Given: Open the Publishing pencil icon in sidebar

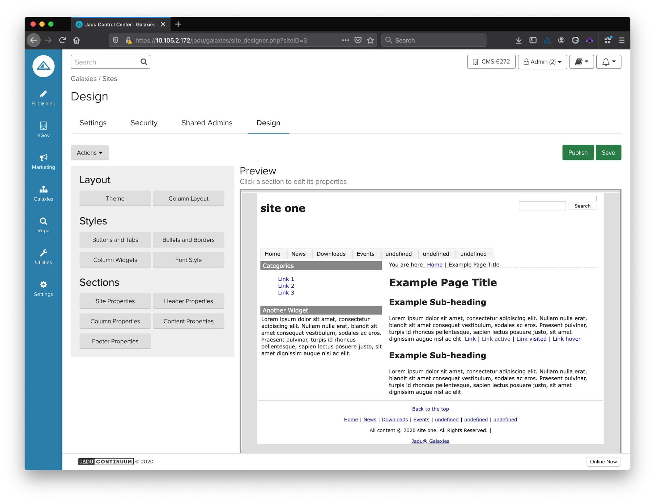Looking at the screenshot, I should pyautogui.click(x=43, y=94).
